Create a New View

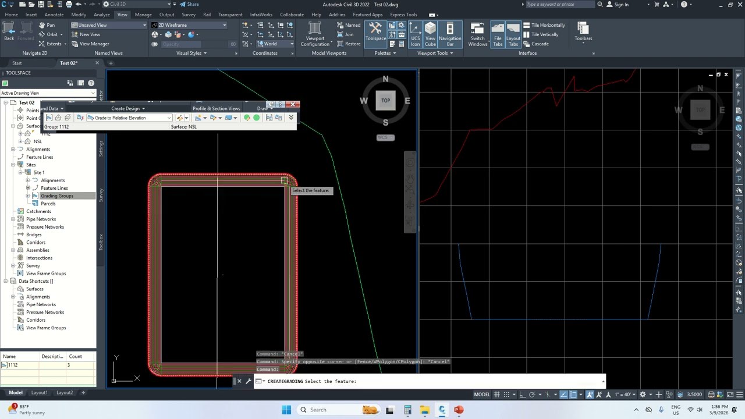[86, 34]
